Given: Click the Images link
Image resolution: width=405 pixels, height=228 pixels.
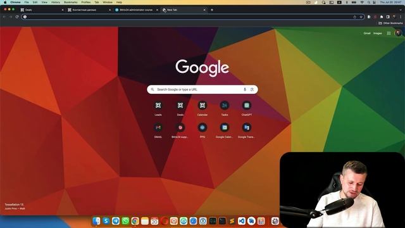Looking at the screenshot, I should coord(377,33).
